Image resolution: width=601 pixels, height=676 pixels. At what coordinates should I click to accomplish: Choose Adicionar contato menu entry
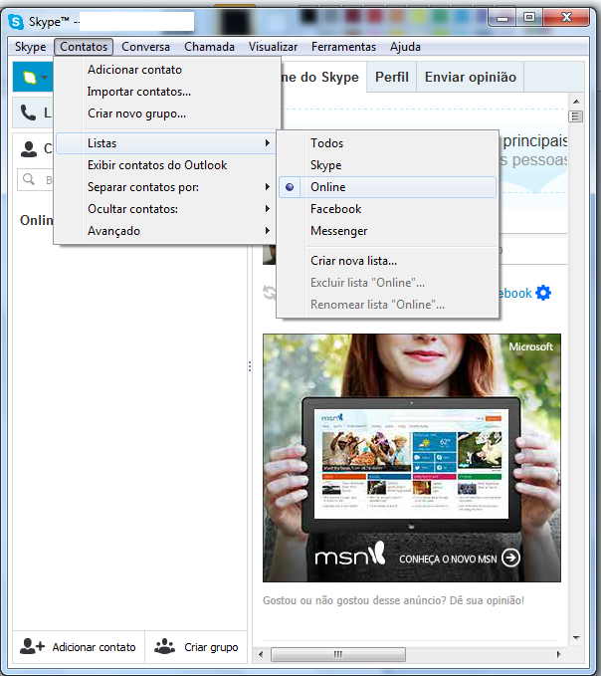point(168,70)
